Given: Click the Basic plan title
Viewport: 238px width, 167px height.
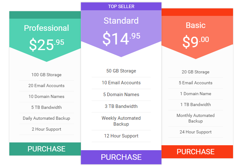Looking at the screenshot, I should tap(196, 25).
